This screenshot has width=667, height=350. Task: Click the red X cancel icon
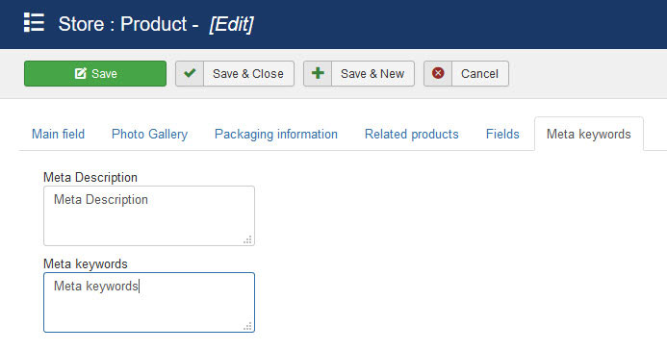click(x=438, y=73)
